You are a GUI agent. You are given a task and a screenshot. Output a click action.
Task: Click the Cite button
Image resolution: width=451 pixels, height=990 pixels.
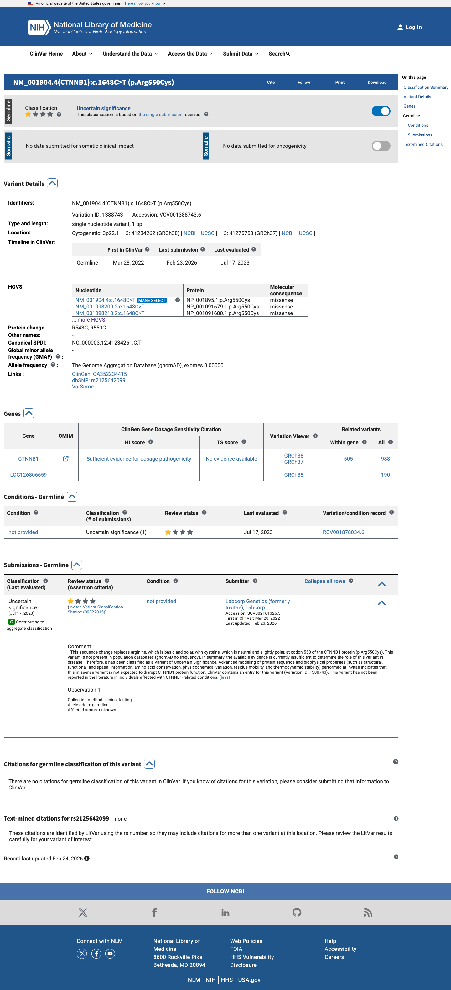click(271, 82)
